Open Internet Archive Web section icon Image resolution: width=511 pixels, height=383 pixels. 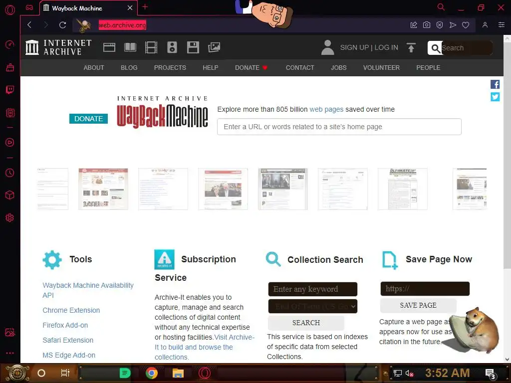pyautogui.click(x=109, y=47)
